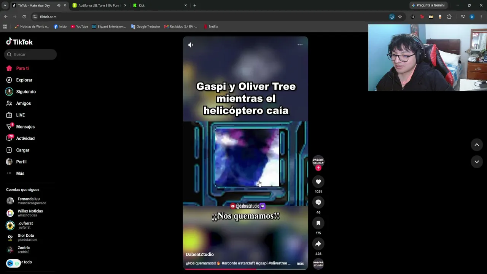Open the Noticias de World bookmark
The width and height of the screenshot is (487, 274).
(32, 27)
